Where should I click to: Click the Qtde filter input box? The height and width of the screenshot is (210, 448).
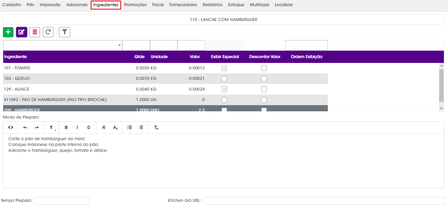click(x=136, y=45)
